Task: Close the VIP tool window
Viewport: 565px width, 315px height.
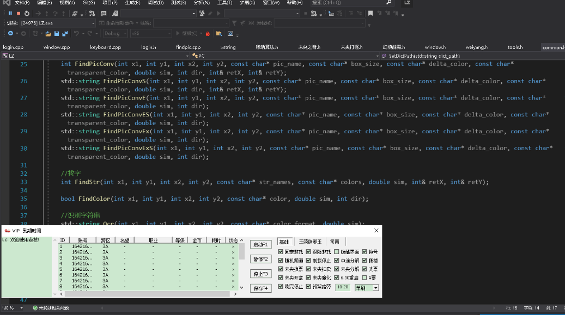Action: tap(376, 230)
